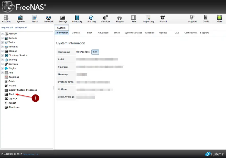Open System in the top toolbar
Screen dimensions: 226x158
point(20,19)
